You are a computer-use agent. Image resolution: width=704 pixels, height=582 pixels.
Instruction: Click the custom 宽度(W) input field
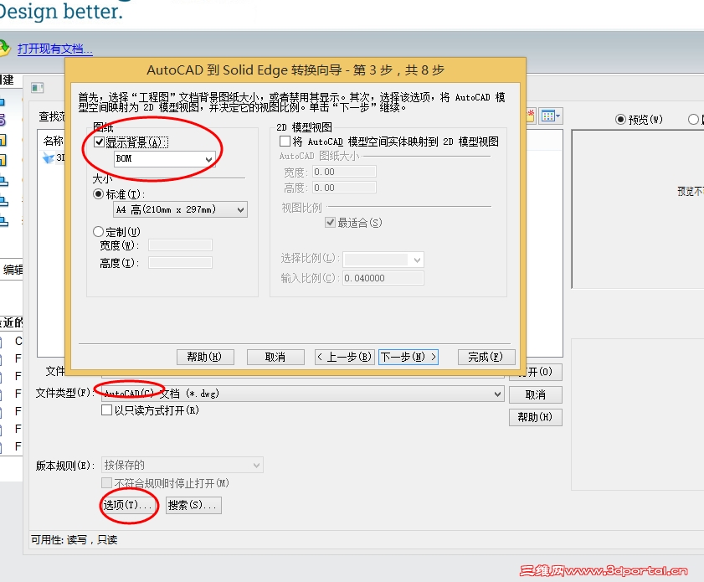(x=180, y=245)
